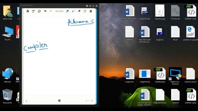Viewport: 198px width, 111px height.
Task: Click the My Note title
Action: [59, 11]
